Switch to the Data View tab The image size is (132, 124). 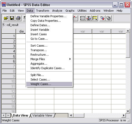20,116
